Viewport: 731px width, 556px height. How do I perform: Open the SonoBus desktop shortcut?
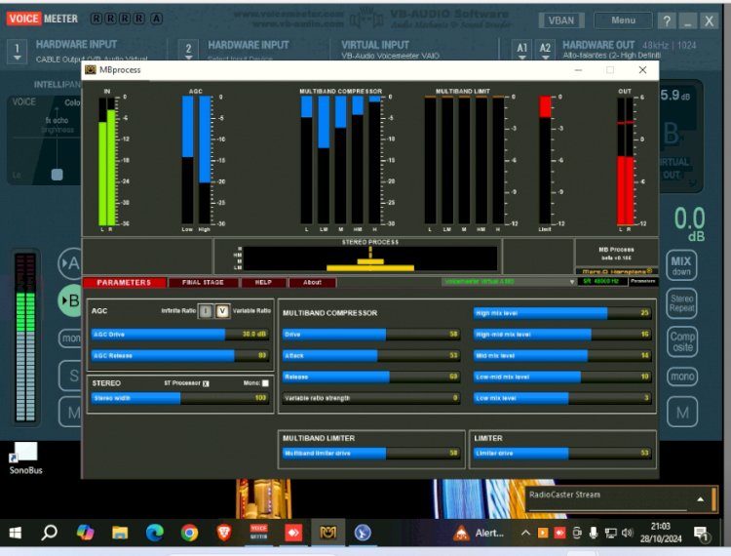[x=25, y=456]
